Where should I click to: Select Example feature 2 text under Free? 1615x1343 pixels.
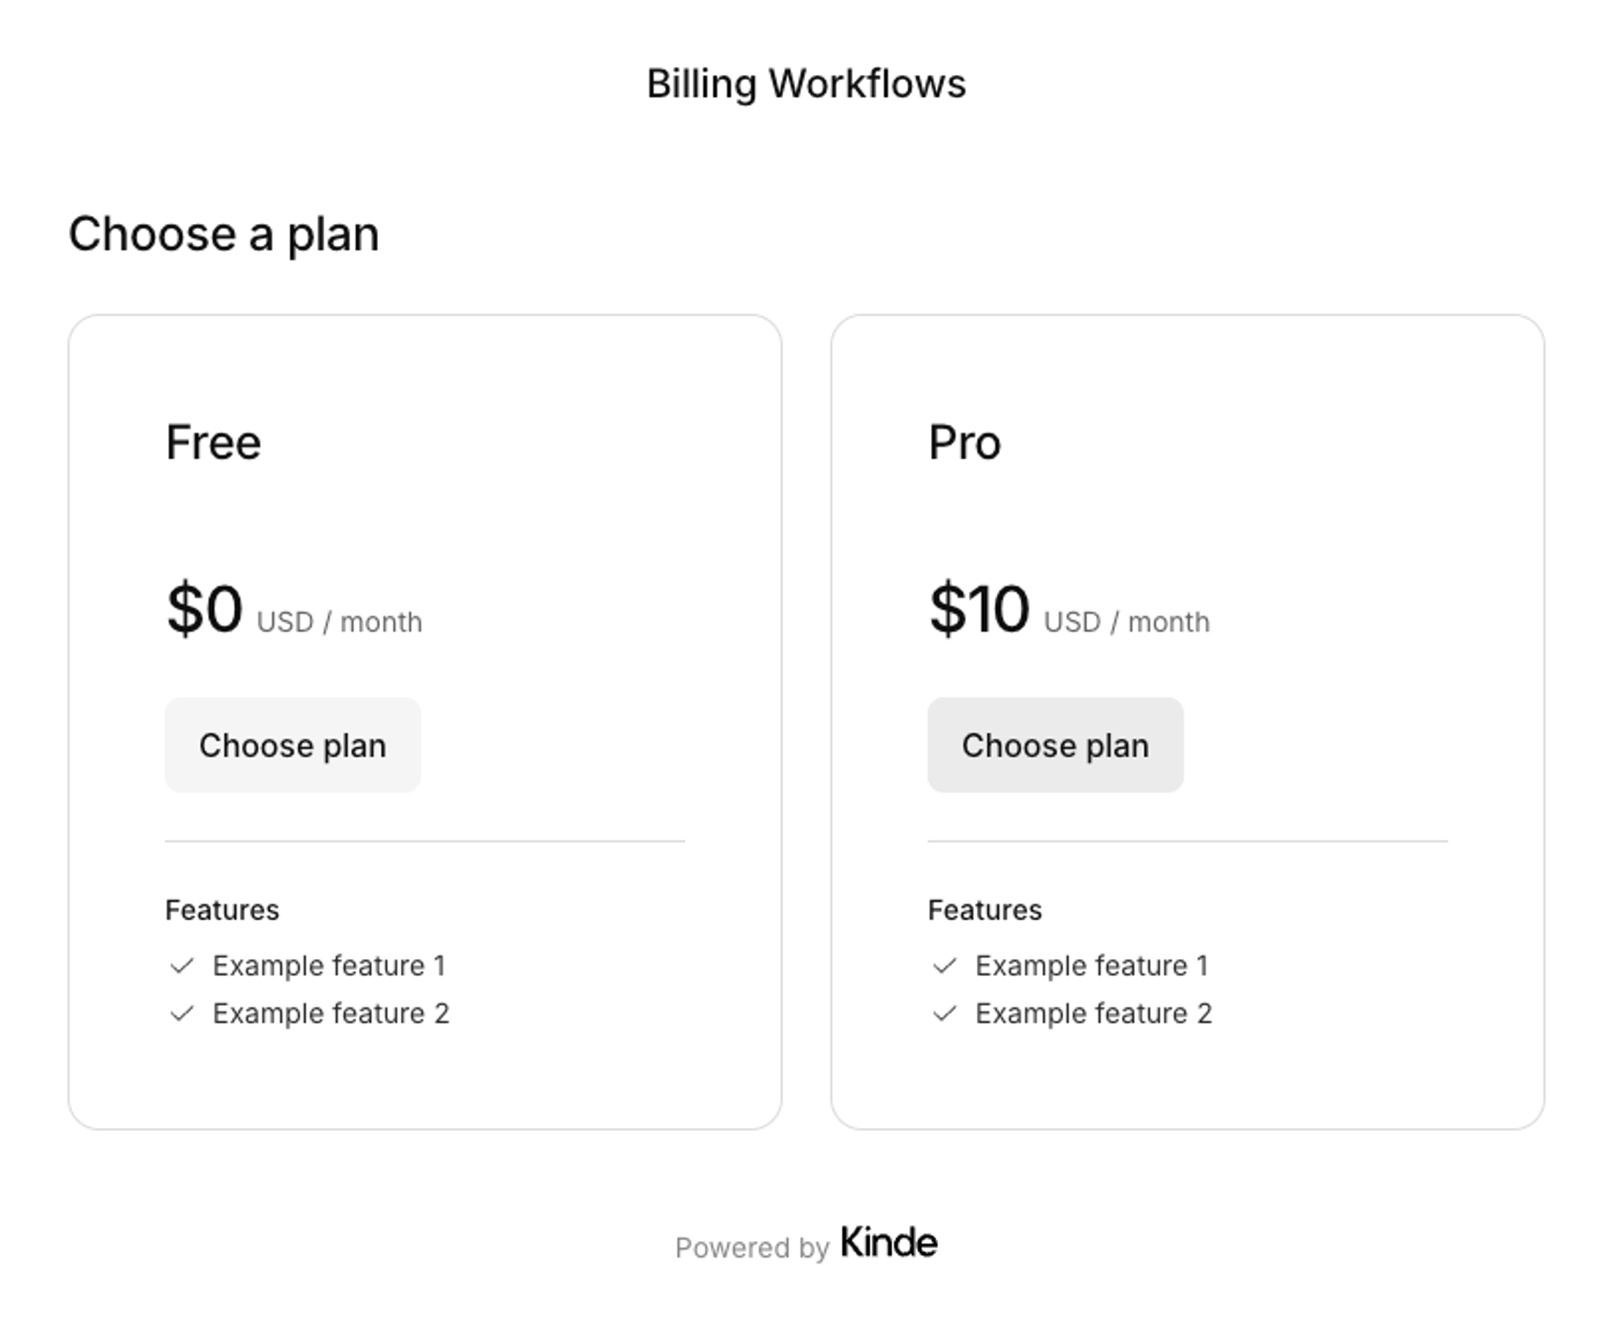[332, 1013]
